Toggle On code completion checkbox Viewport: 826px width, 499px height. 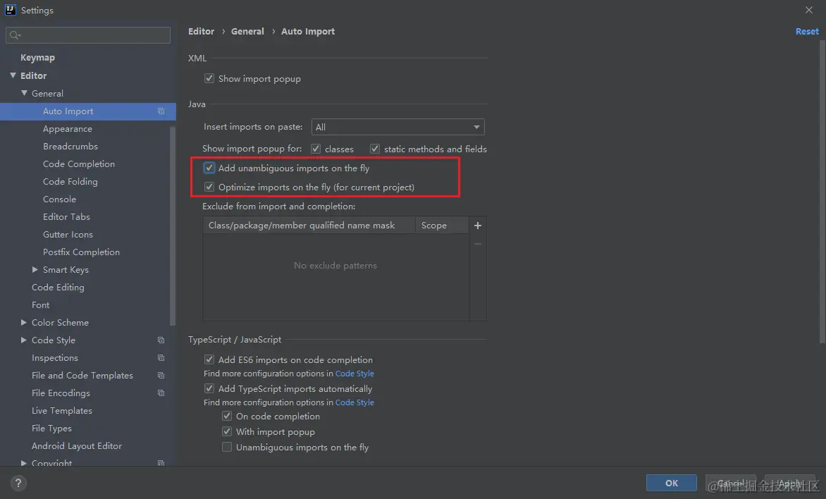[x=226, y=416]
